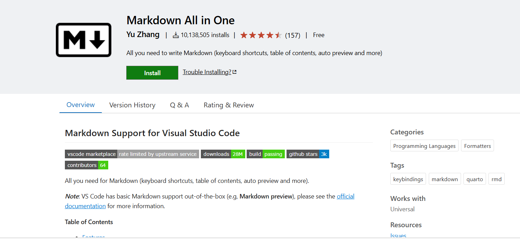This screenshot has height=239, width=520.
Task: Click the keybindings tag
Action: pos(408,179)
